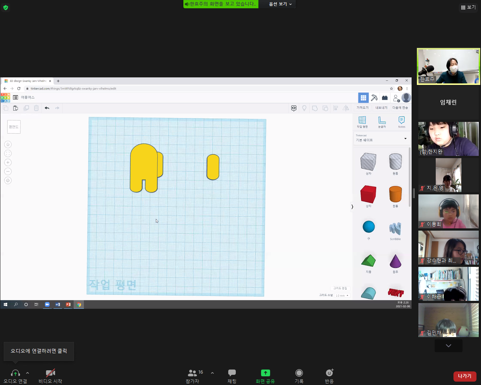Click the 다음에 전송 send-to button

(x=400, y=108)
